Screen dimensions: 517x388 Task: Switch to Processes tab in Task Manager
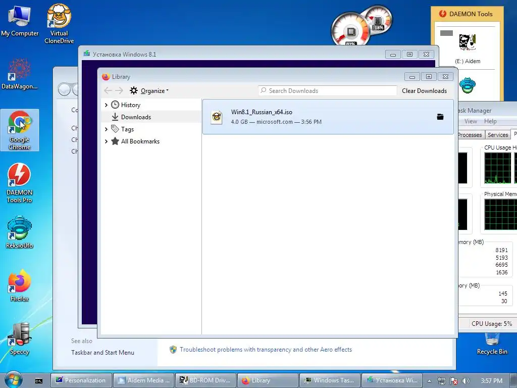point(470,134)
